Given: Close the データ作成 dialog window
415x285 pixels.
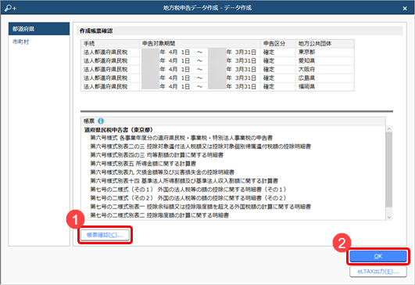Looking at the screenshot, I should point(405,8).
